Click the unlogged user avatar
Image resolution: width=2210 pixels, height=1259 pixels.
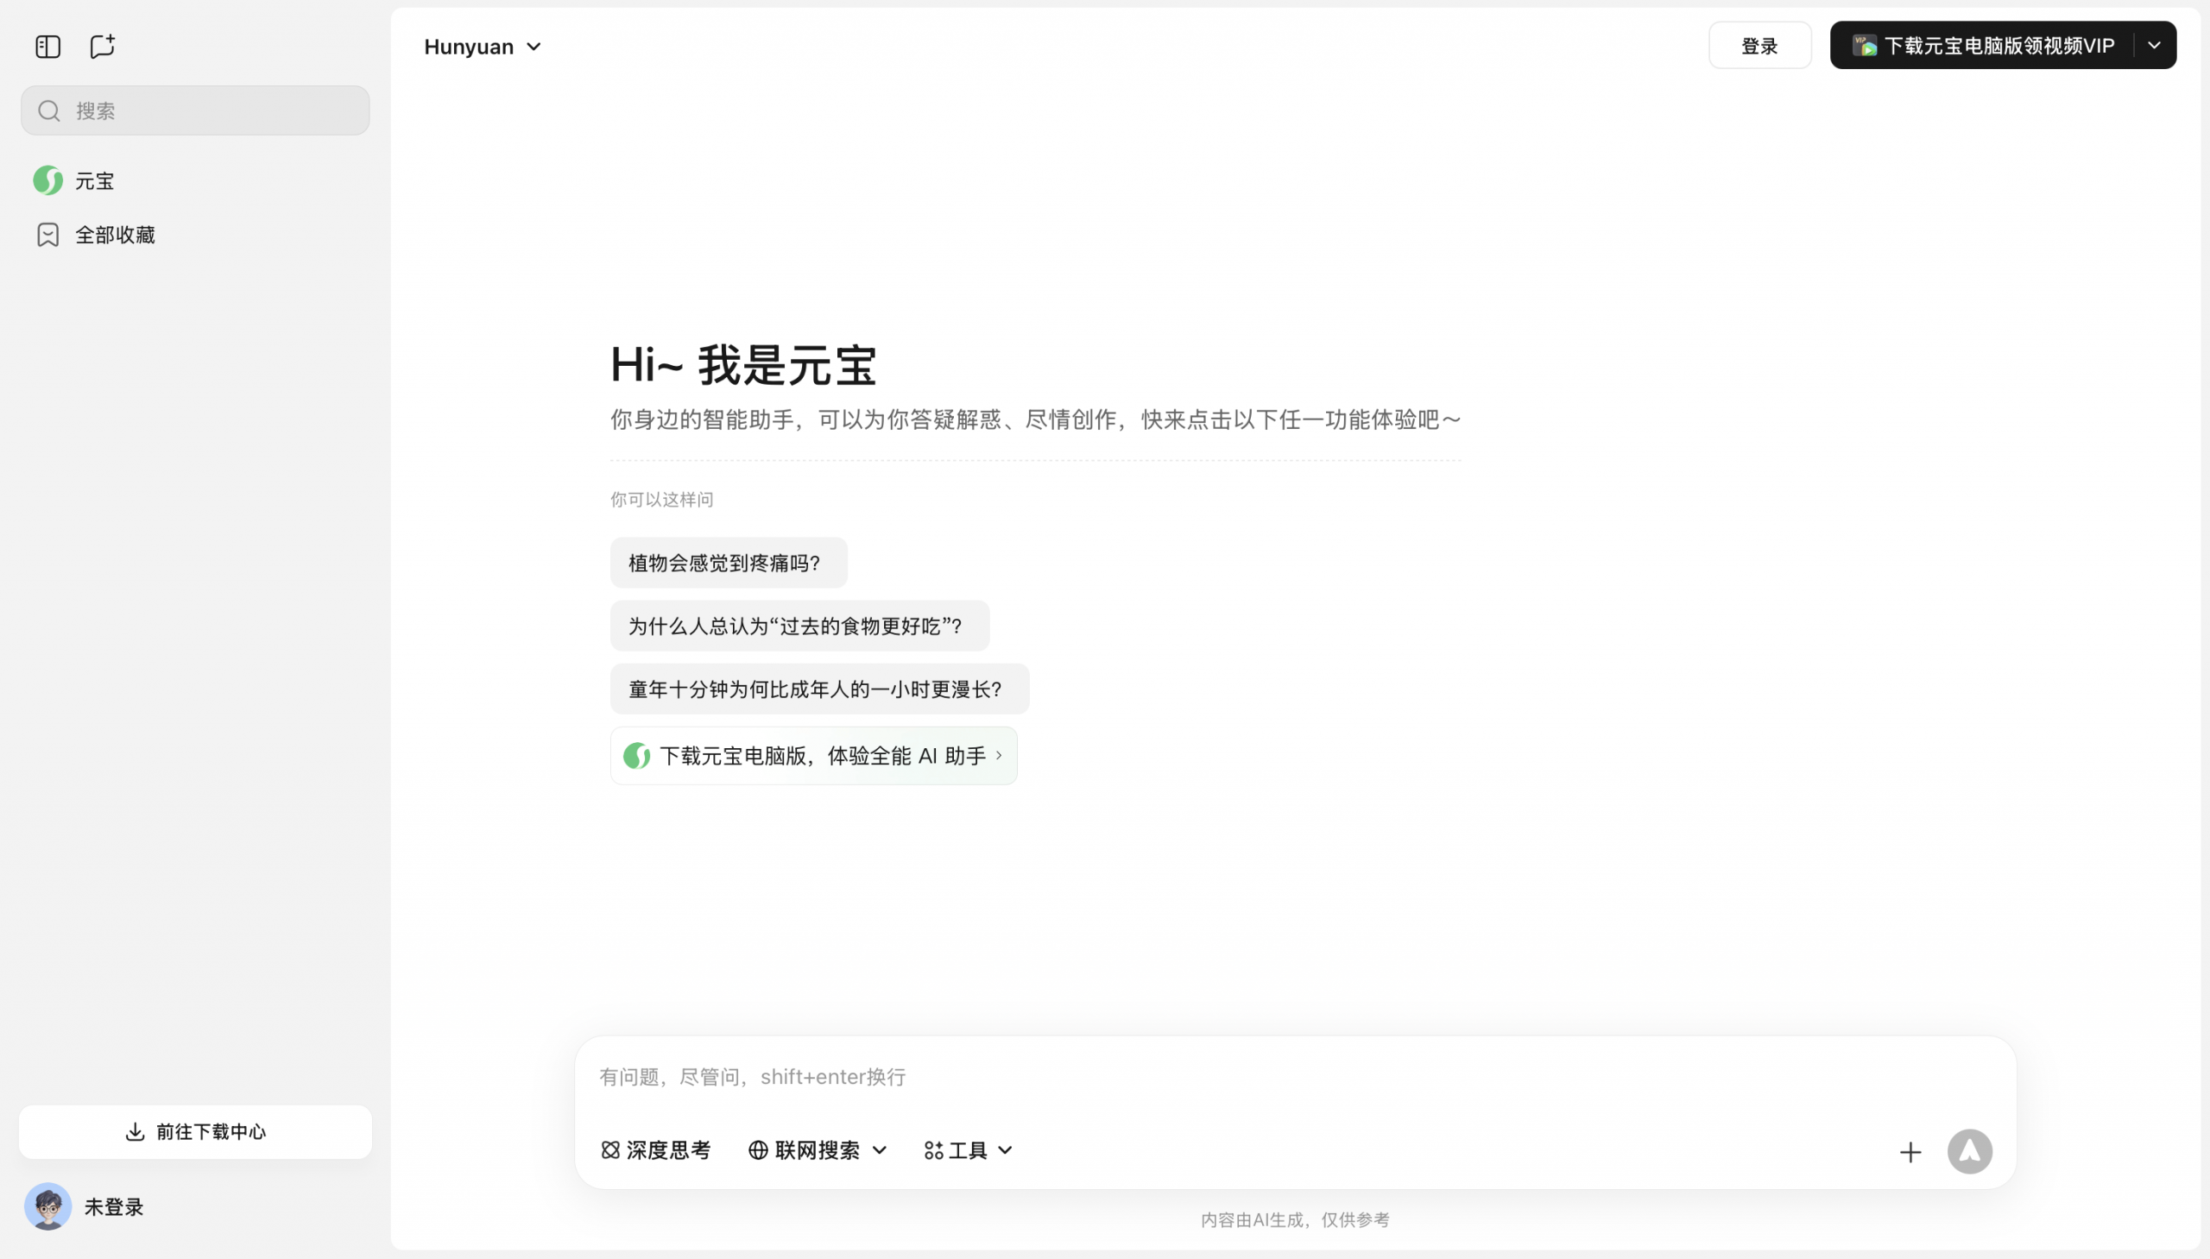(47, 1206)
